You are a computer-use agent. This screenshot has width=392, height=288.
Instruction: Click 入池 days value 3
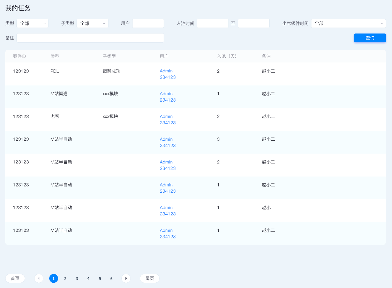tap(218, 139)
